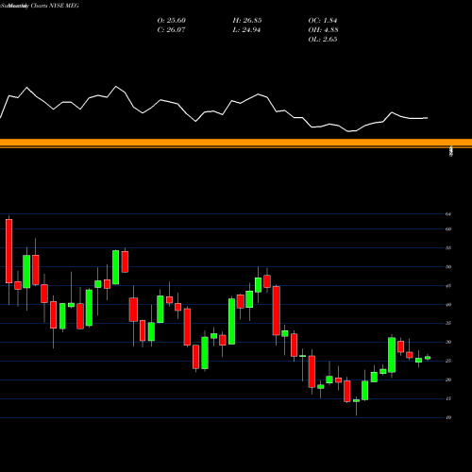Click the price axis label '30'
Image resolution: width=472 pixels, height=472 pixels.
point(448,343)
